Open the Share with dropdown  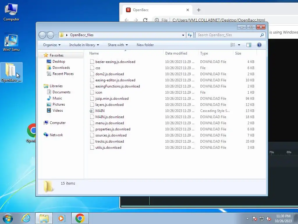[x=118, y=45]
